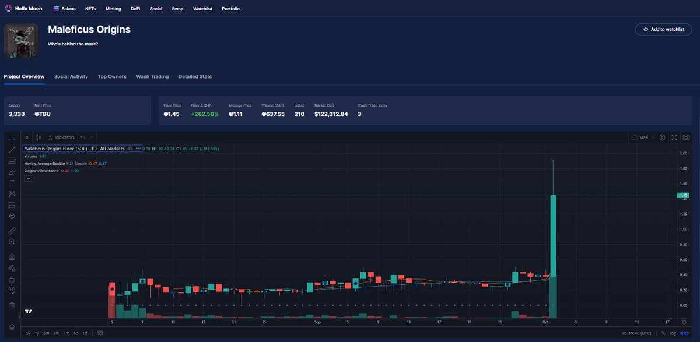Set chart range to 6m
This screenshot has width=700, height=342.
[47, 333]
